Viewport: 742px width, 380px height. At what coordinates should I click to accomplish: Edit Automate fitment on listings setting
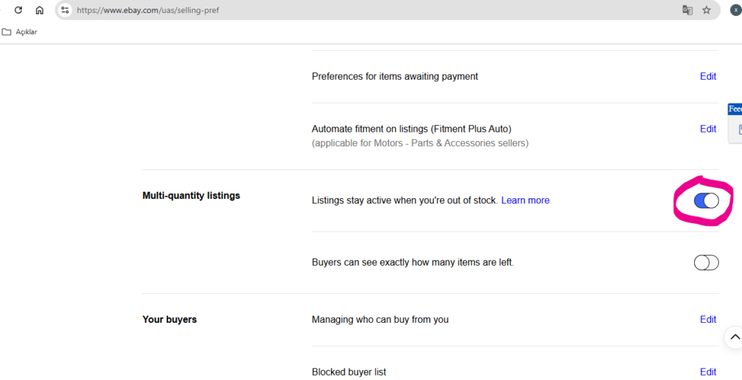708,129
